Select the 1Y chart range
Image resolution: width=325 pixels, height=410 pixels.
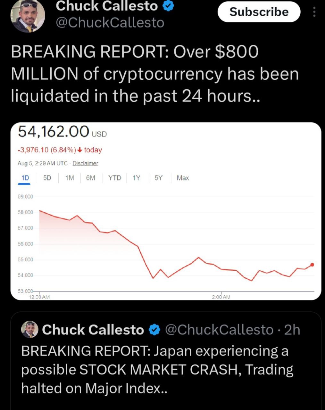point(137,178)
